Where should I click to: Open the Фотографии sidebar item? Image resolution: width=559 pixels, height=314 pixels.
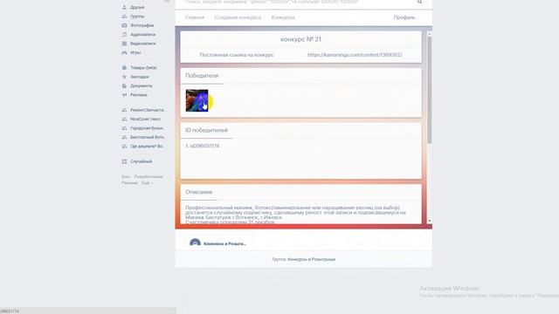click(x=142, y=25)
